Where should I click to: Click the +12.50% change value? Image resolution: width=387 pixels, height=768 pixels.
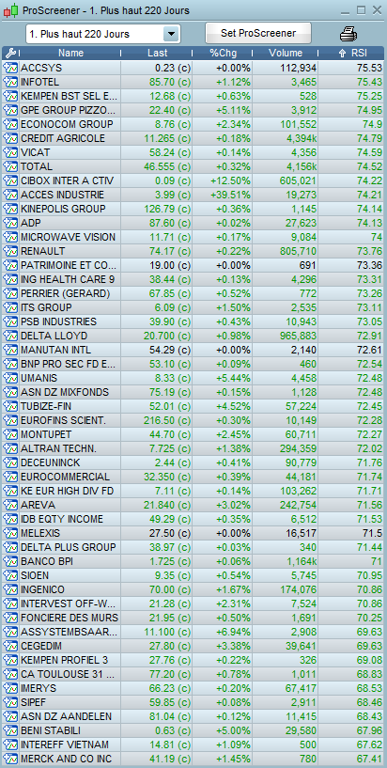pos(230,180)
